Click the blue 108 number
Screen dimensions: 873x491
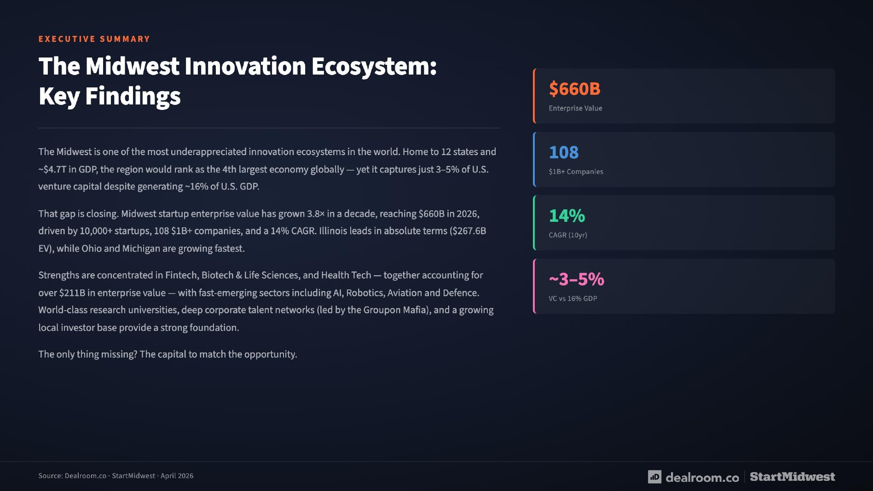[564, 152]
